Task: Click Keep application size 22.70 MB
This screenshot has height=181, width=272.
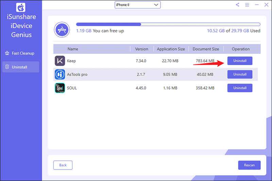Action: (170, 61)
